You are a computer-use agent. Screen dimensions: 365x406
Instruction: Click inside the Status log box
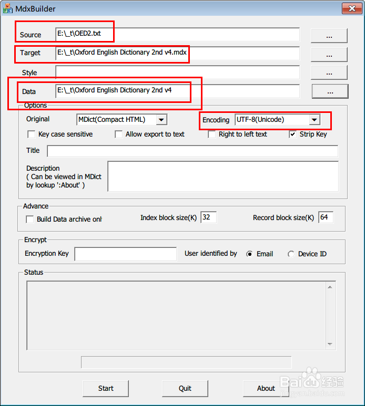176,316
